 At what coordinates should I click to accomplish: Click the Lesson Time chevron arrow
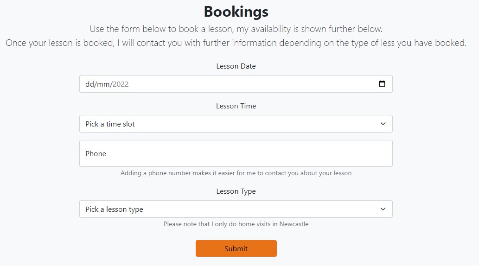coord(383,124)
